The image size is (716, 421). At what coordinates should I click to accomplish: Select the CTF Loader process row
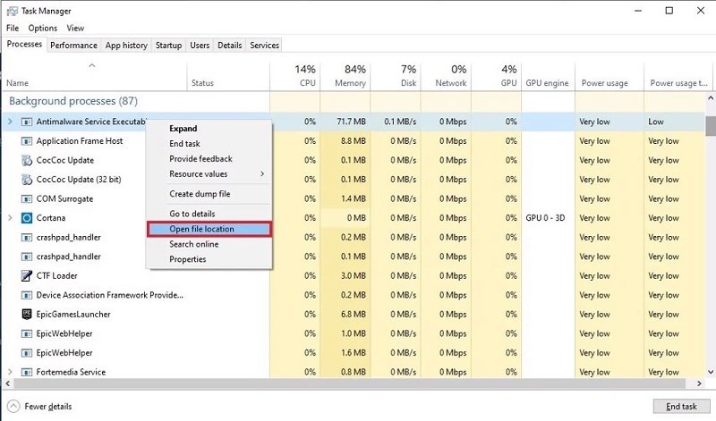click(x=354, y=275)
